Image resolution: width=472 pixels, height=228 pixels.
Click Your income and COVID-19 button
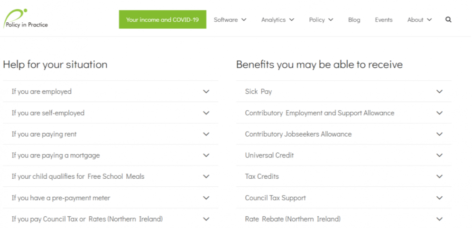click(163, 19)
